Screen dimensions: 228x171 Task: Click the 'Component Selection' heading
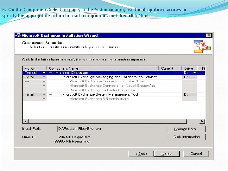(43, 43)
